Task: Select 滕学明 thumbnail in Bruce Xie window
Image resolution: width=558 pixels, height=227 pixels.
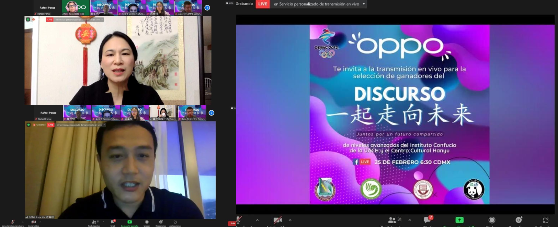Action: [x=77, y=113]
